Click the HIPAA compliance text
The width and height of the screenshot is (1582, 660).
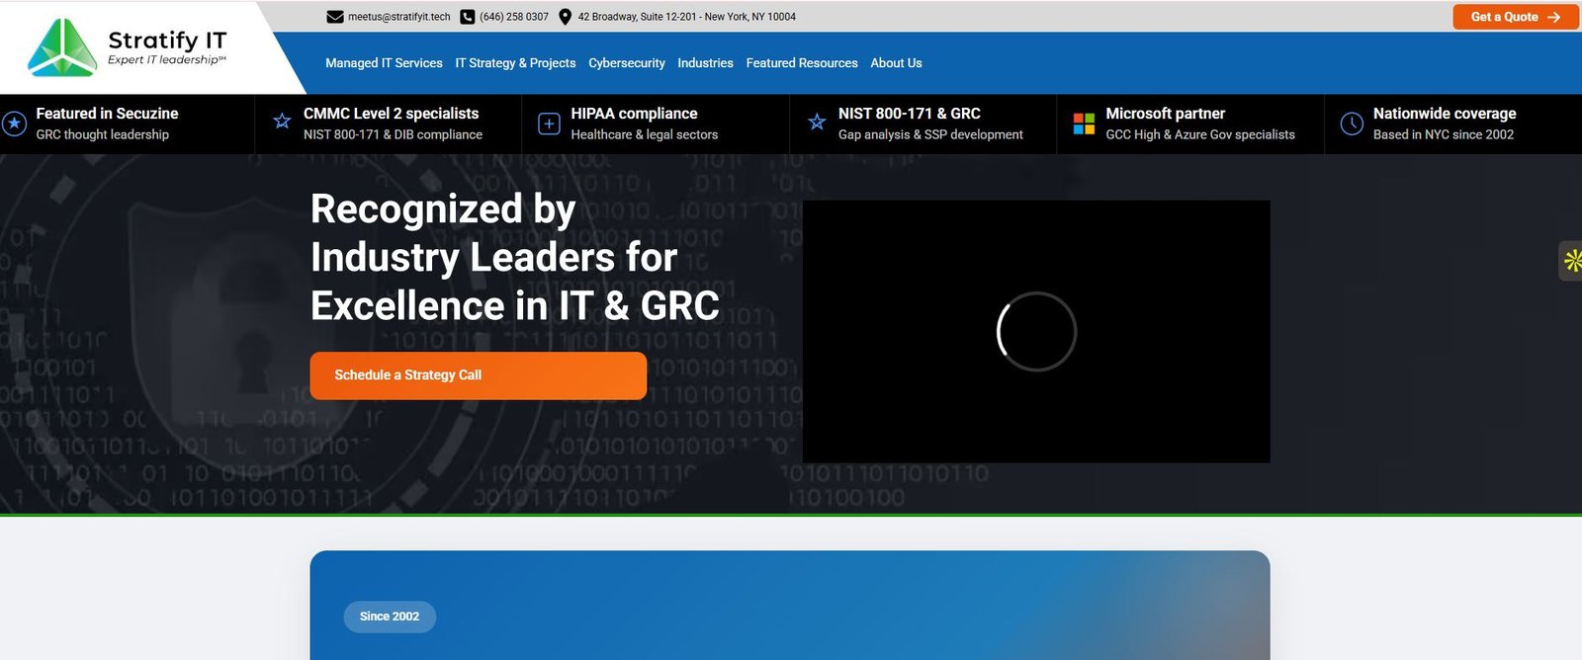pyautogui.click(x=634, y=114)
